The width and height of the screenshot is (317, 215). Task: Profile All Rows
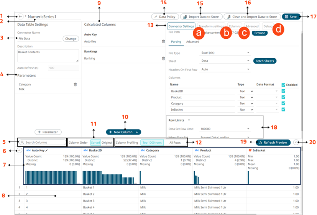pos(175,143)
